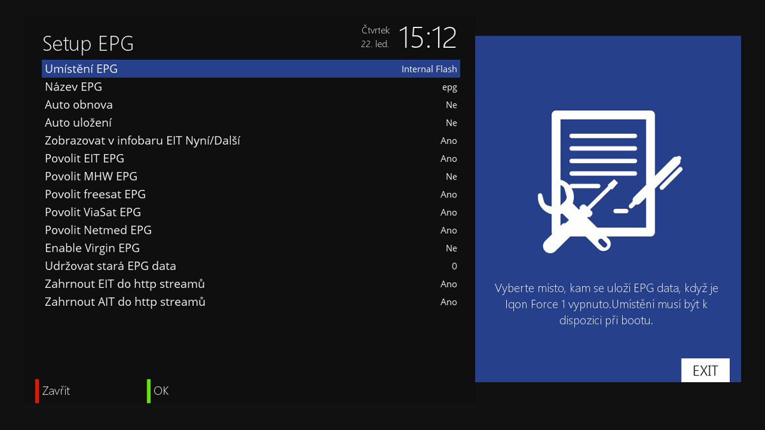Click the Setup EPG title
Screen dimensions: 765x430
tap(88, 43)
